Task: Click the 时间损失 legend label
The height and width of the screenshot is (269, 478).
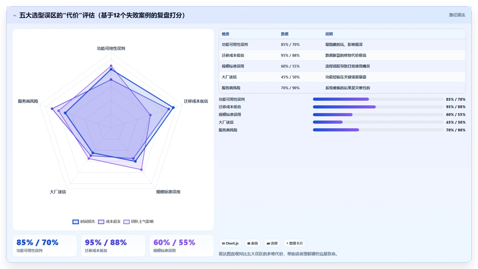Action: coord(88,222)
